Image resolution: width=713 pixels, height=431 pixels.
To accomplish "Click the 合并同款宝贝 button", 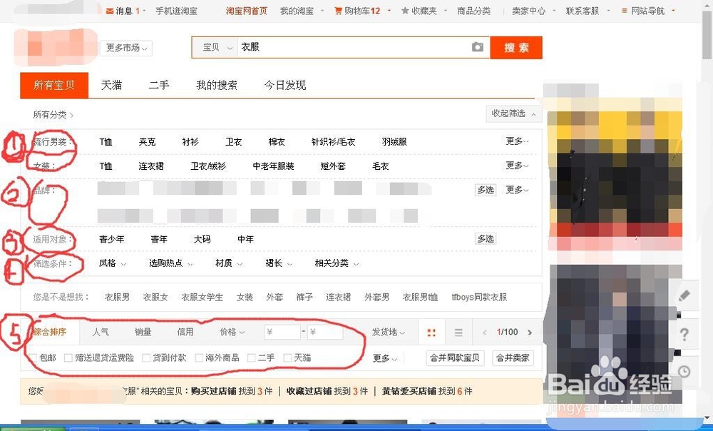I will 455,358.
